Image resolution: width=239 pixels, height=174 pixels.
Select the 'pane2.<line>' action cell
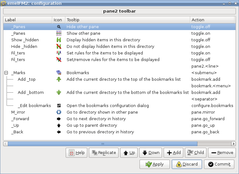point(205,66)
